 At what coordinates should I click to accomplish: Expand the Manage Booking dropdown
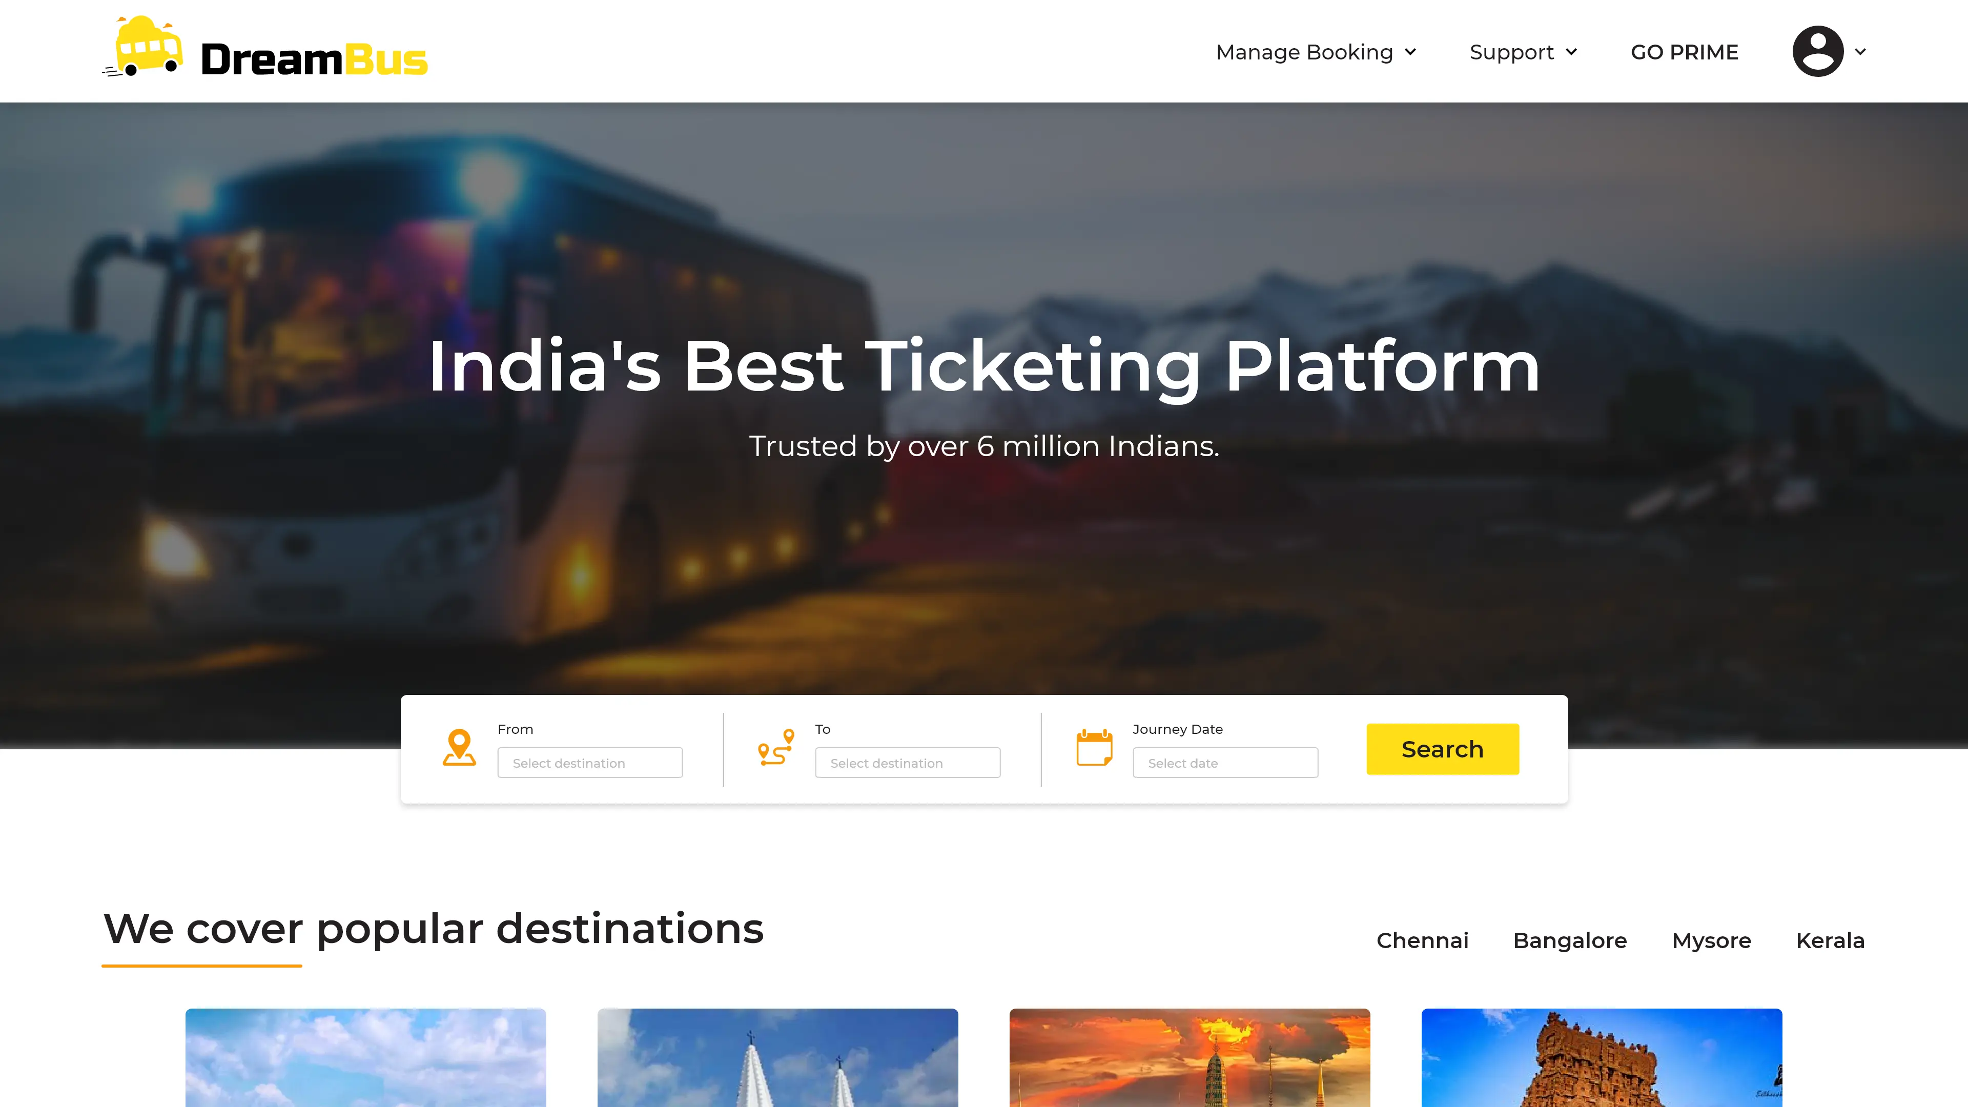click(x=1316, y=52)
